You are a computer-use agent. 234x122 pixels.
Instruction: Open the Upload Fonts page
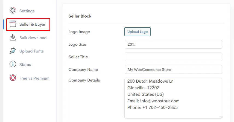[x=31, y=51]
